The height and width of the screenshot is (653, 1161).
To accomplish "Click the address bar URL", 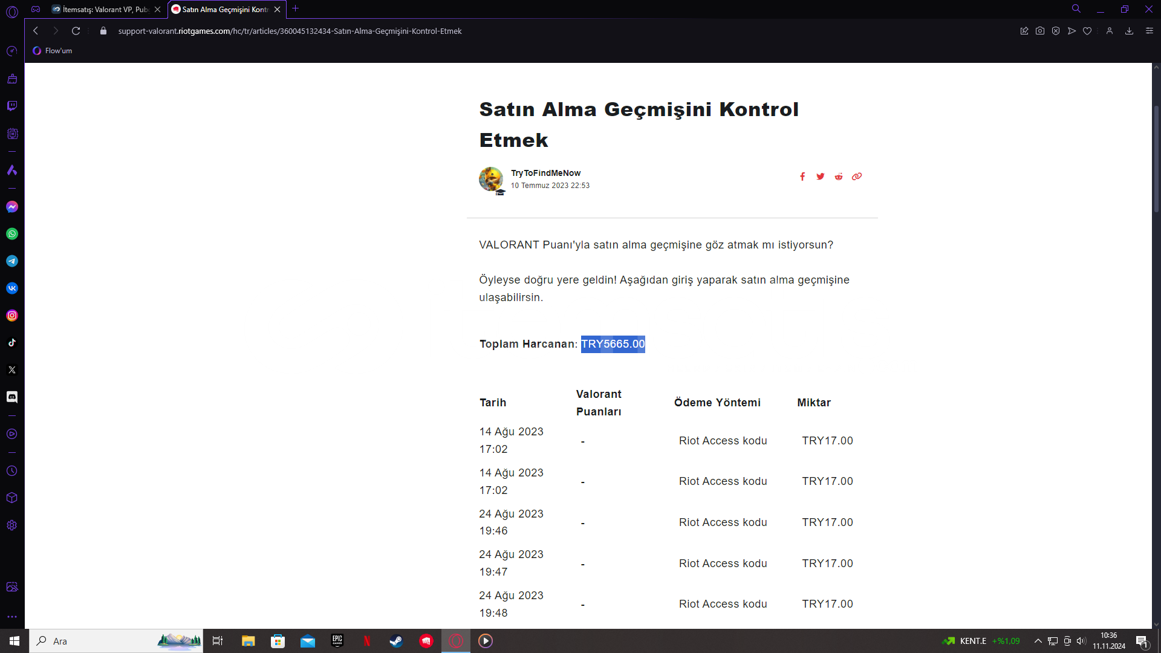I will 290,31.
